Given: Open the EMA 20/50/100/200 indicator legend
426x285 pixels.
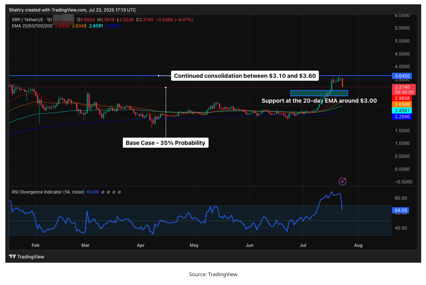Looking at the screenshot, I should 32,26.
